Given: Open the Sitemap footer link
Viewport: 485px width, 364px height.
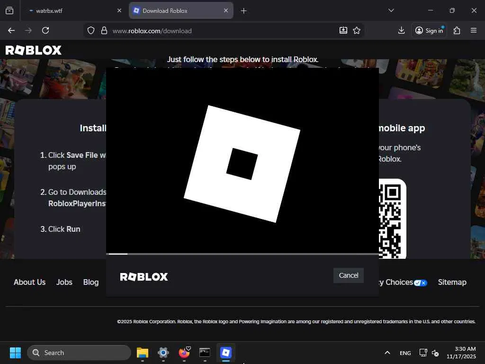Looking at the screenshot, I should click(x=452, y=282).
